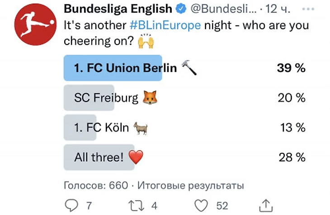Image resolution: width=330 pixels, height=215 pixels.
Task: Like the tweet with heart icon
Action: [200, 206]
